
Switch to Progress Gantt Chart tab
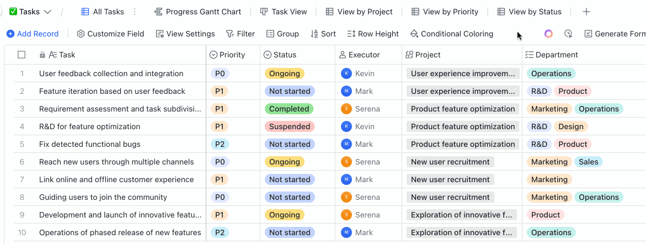click(x=197, y=12)
